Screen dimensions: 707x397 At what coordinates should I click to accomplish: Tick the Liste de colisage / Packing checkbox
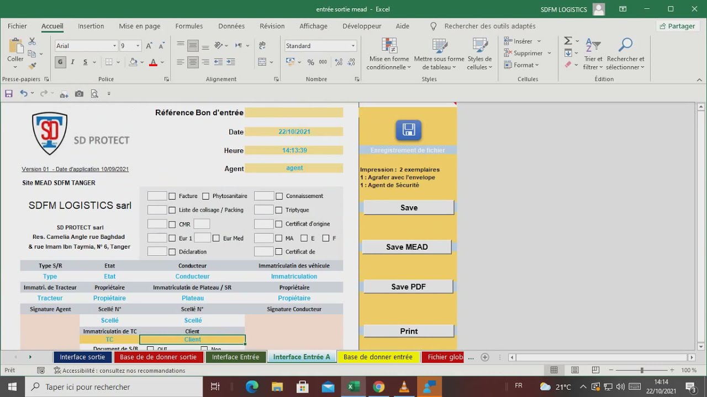(x=172, y=210)
